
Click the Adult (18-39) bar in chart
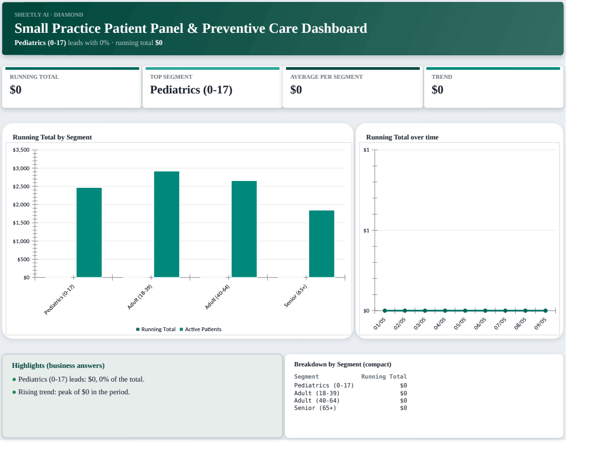pos(167,224)
